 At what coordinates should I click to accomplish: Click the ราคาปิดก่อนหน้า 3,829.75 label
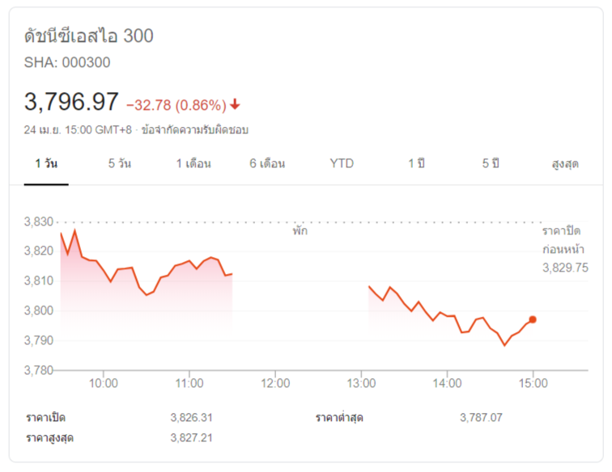point(564,249)
